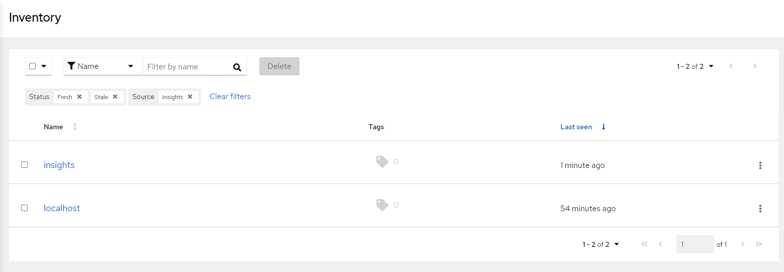Focus the Filter by name field
Viewport: 784px width, 272px height.
pos(187,66)
